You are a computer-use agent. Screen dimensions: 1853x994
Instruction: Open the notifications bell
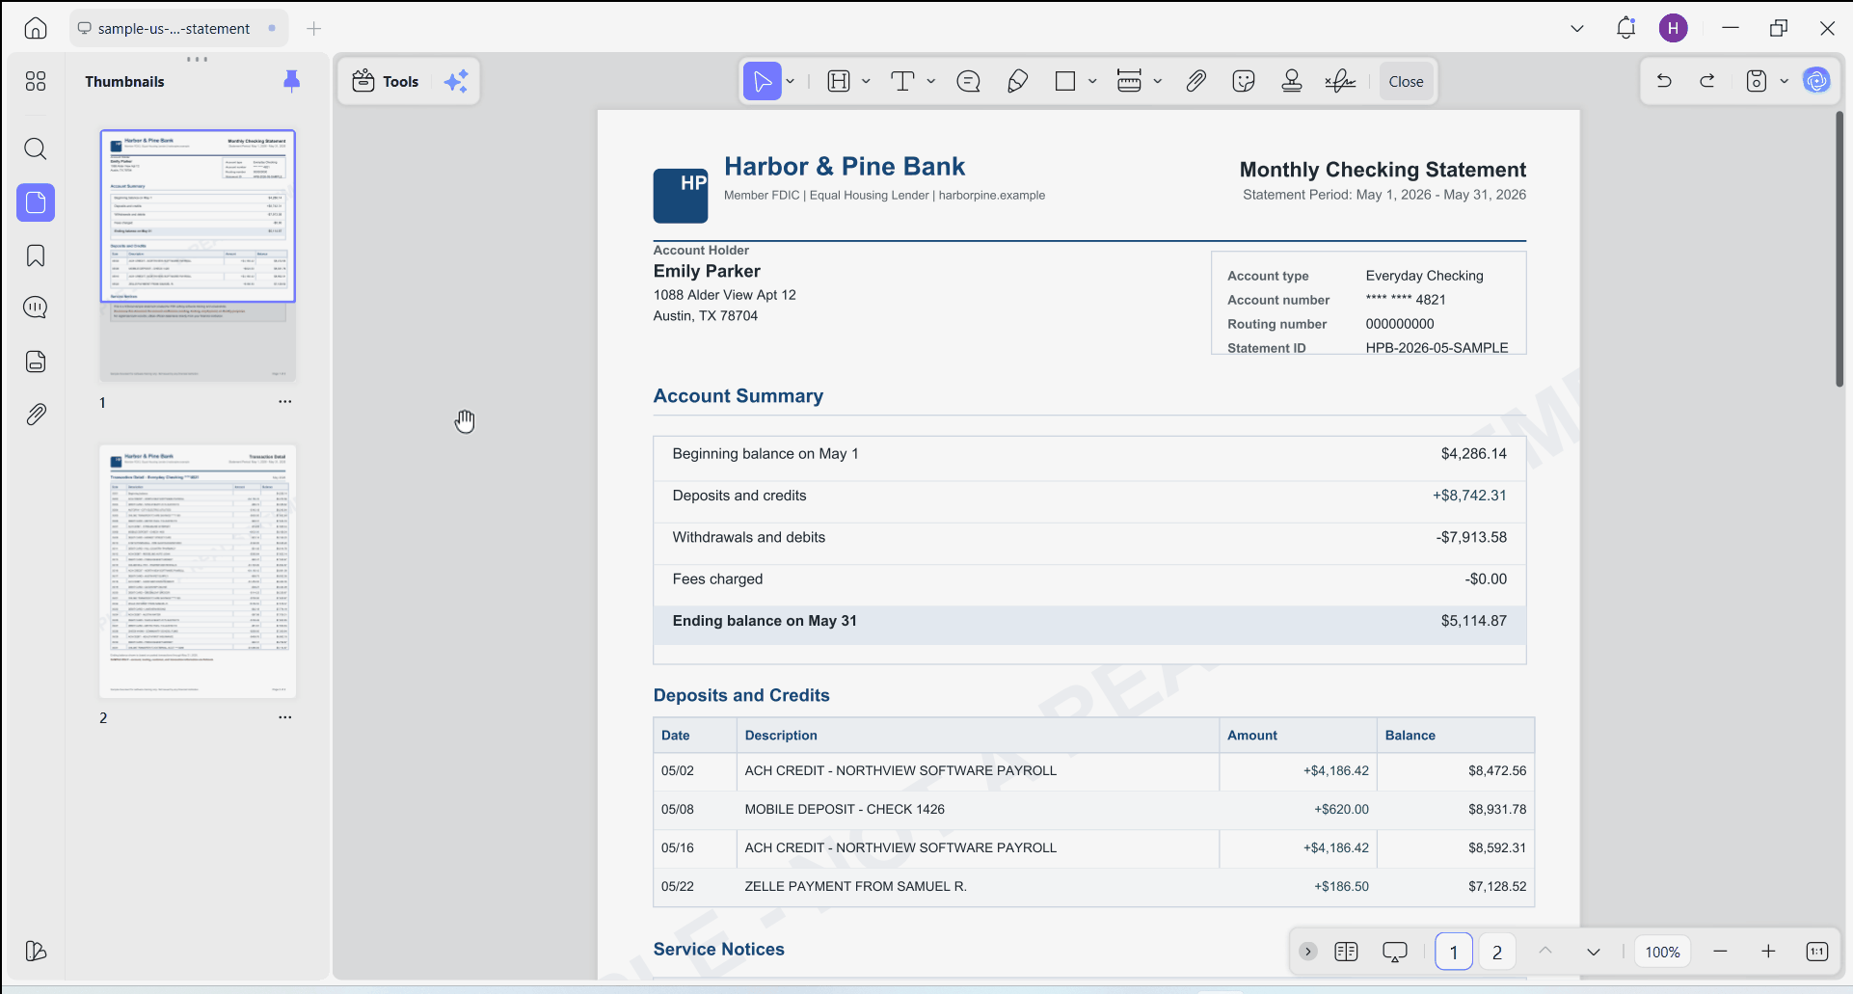tap(1625, 28)
